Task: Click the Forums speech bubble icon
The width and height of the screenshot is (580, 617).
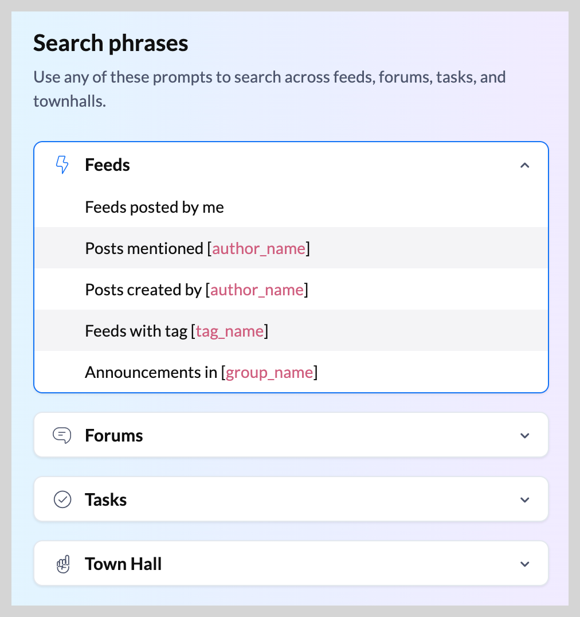Action: point(62,436)
